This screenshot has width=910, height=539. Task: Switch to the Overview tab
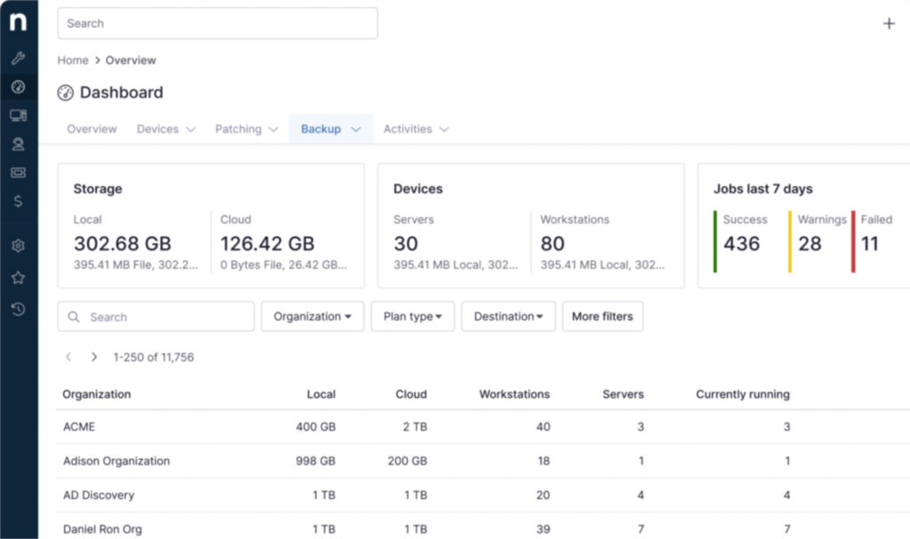(x=92, y=130)
